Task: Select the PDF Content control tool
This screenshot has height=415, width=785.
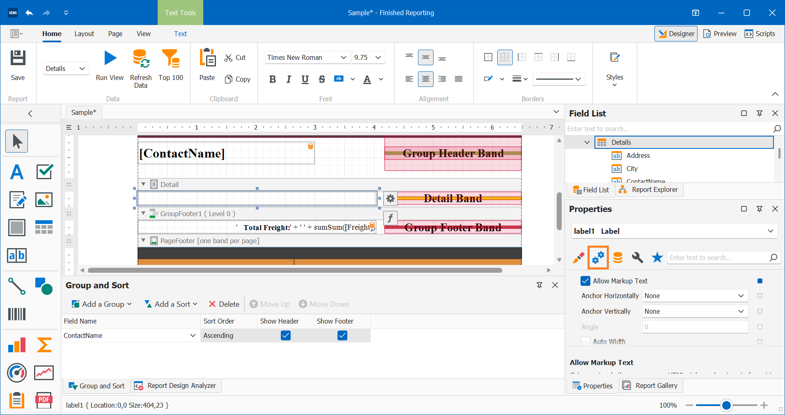Action: 44,400
